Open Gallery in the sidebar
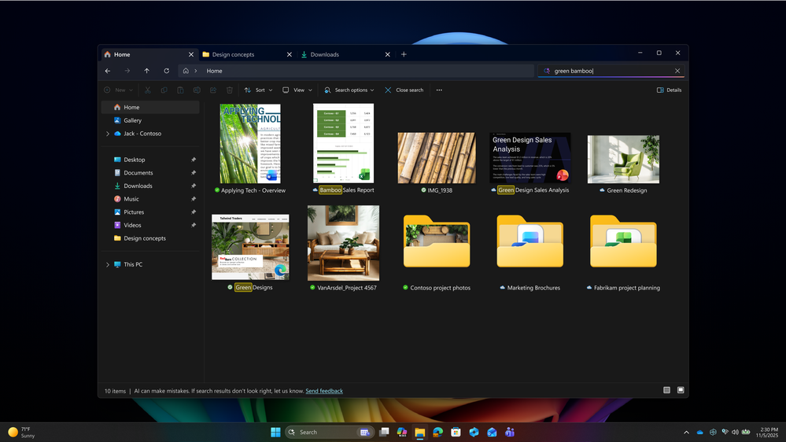This screenshot has width=786, height=442. (x=132, y=120)
